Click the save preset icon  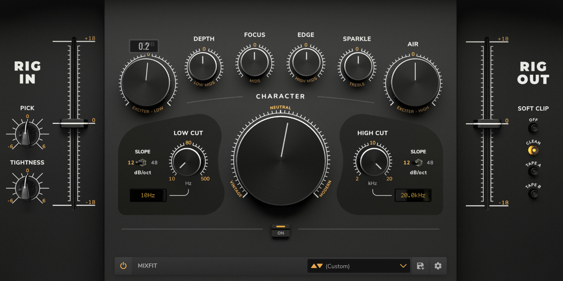point(420,266)
